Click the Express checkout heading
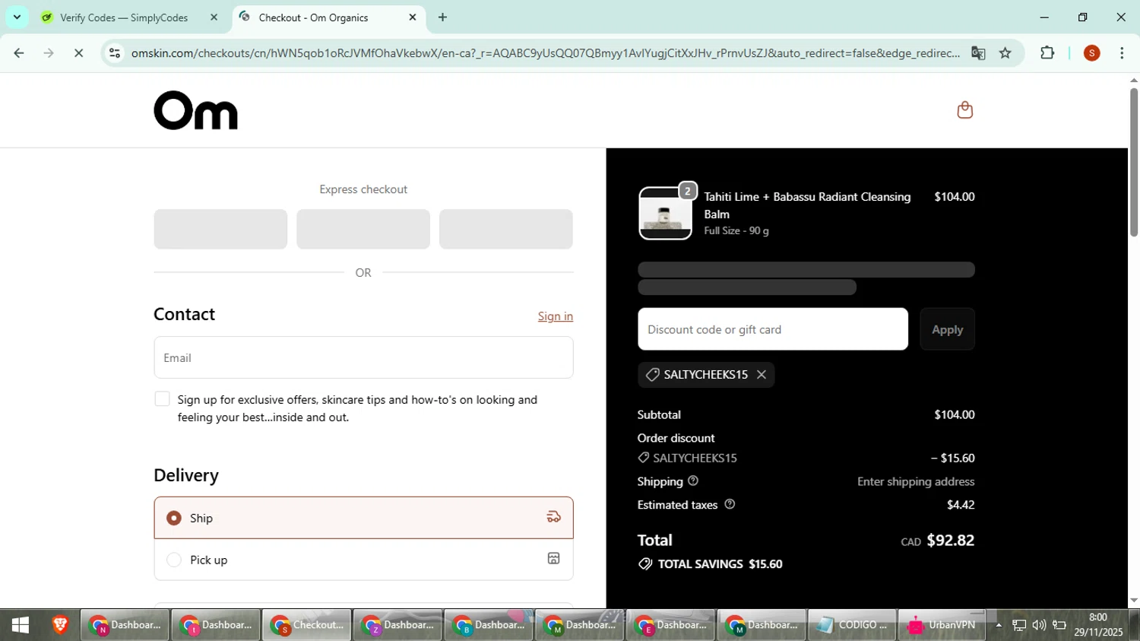Image resolution: width=1140 pixels, height=641 pixels. [363, 189]
